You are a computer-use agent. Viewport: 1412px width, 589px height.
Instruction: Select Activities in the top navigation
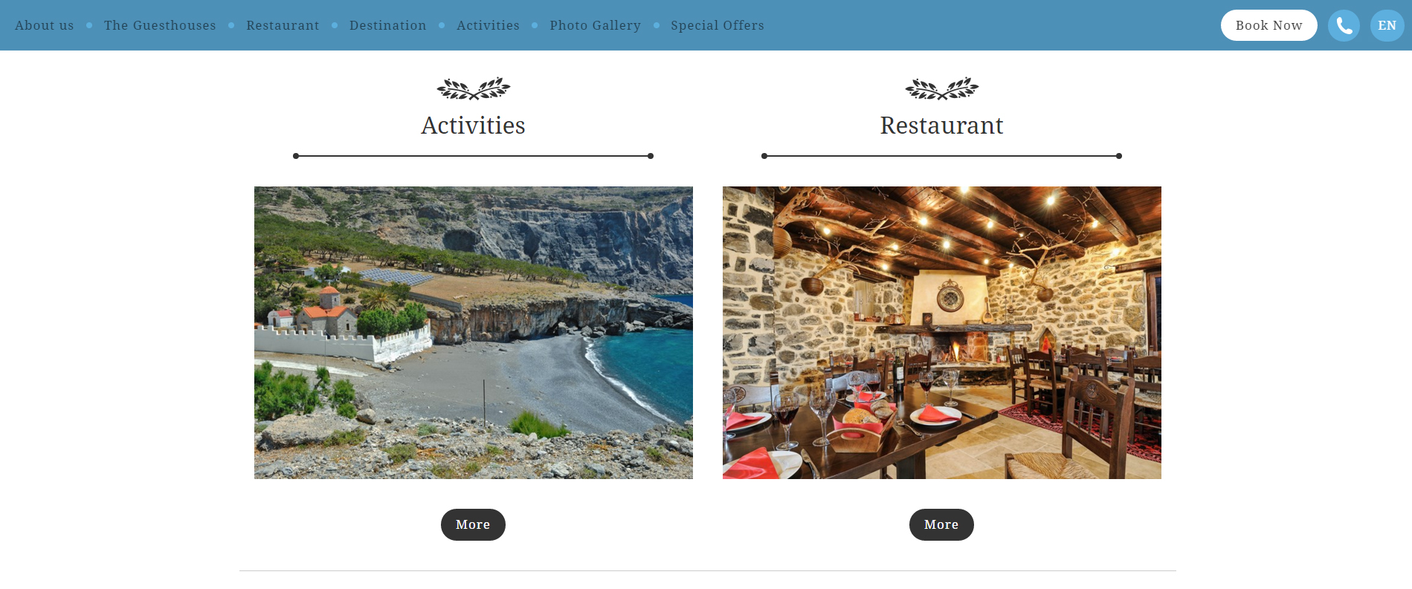[489, 25]
